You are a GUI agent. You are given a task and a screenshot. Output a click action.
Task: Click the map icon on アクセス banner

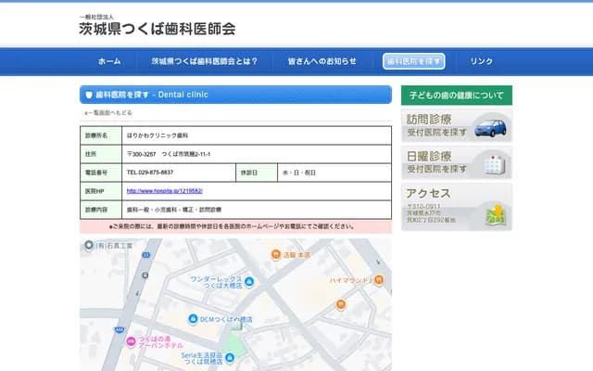(496, 215)
